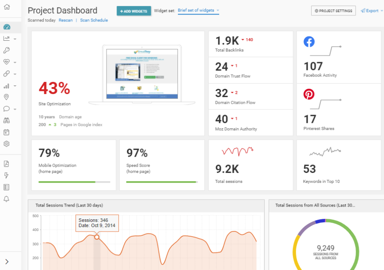Click the PDF report sidebar icon
384x270 pixels.
click(7, 164)
